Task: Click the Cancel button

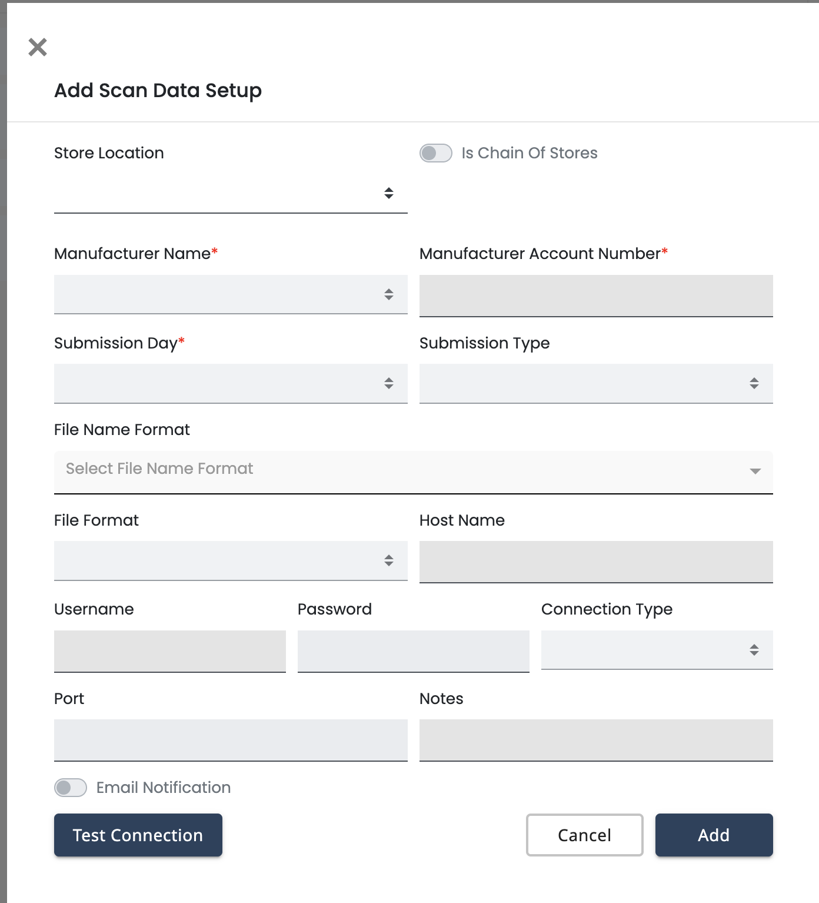Action: coord(584,835)
